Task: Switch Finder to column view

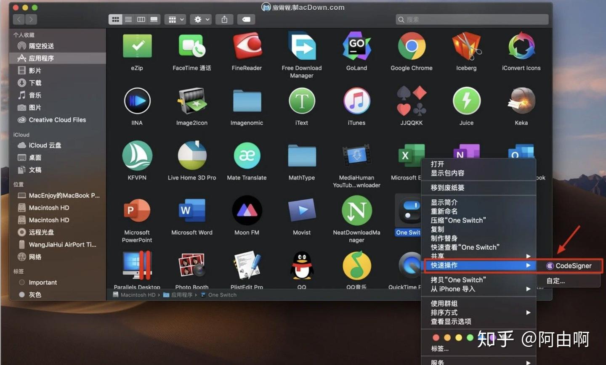Action: (141, 19)
